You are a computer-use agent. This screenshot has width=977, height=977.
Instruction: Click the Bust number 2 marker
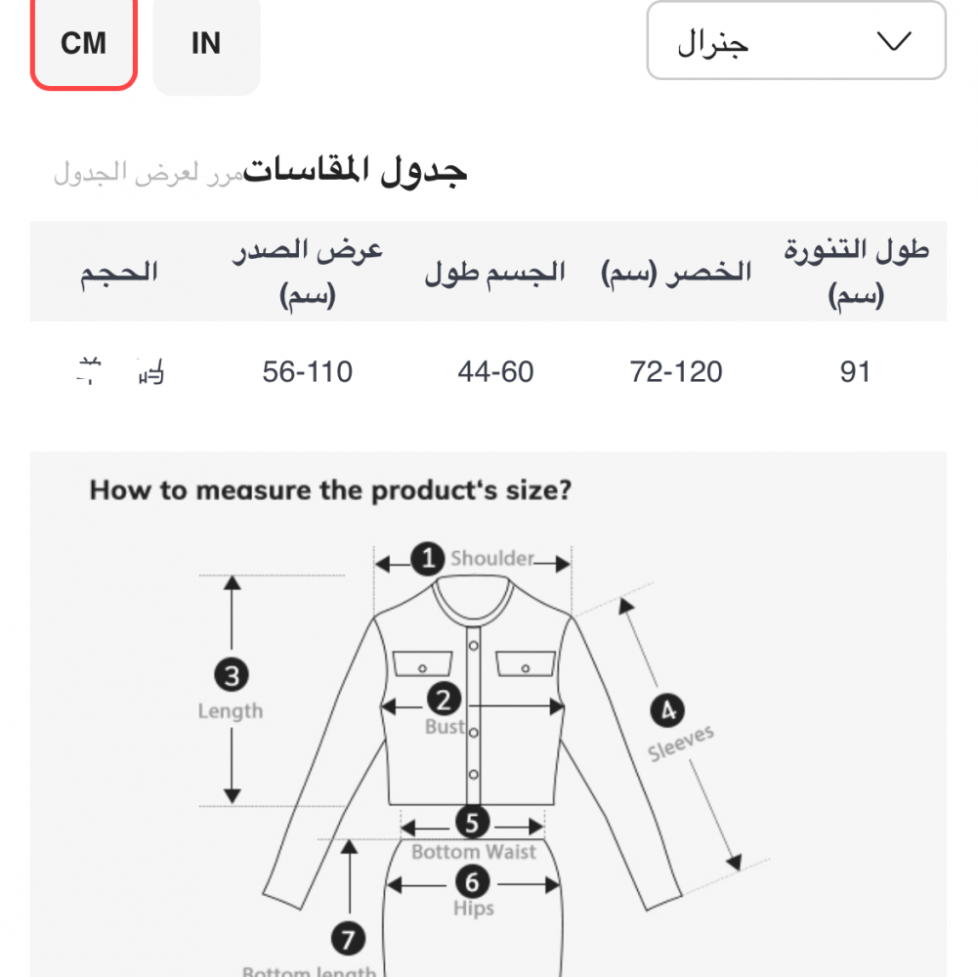coord(444,700)
